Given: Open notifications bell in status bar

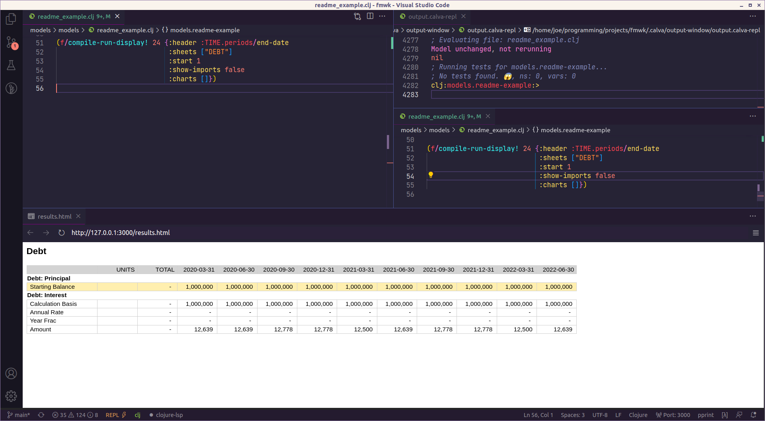Looking at the screenshot, I should click(x=753, y=415).
